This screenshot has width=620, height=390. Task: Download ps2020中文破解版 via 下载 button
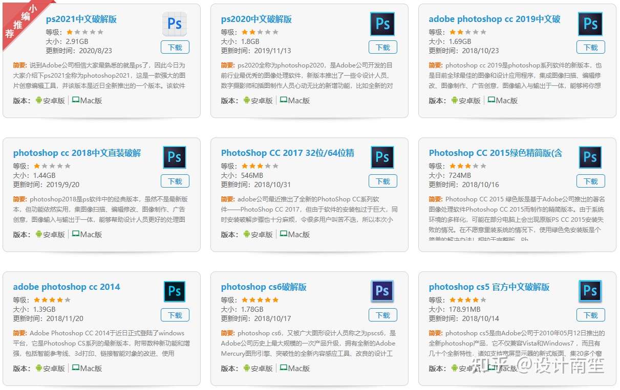point(383,47)
